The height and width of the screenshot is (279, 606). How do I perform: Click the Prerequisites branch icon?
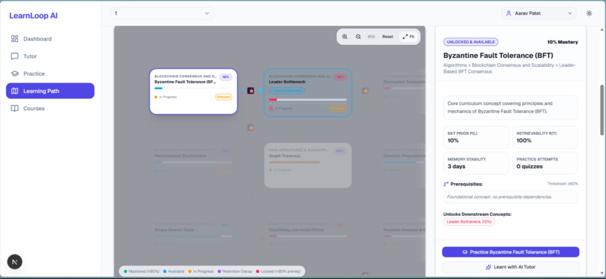(x=446, y=184)
